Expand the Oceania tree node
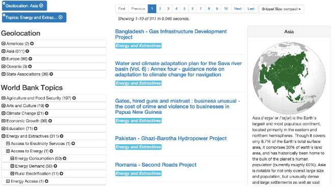Viewport: 336px width, 192px height. point(4,66)
